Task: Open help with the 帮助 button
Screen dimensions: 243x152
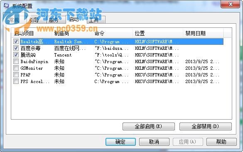Action: coord(221,142)
